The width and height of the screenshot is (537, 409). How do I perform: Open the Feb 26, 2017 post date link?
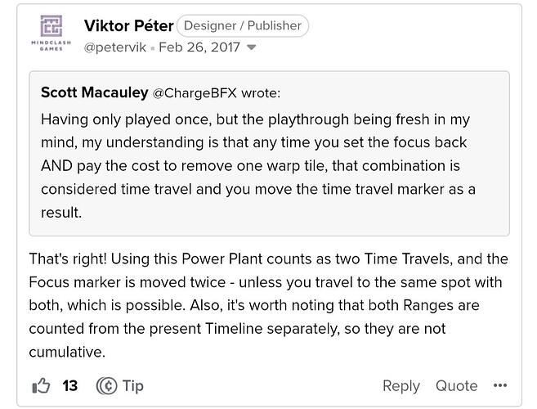click(199, 47)
